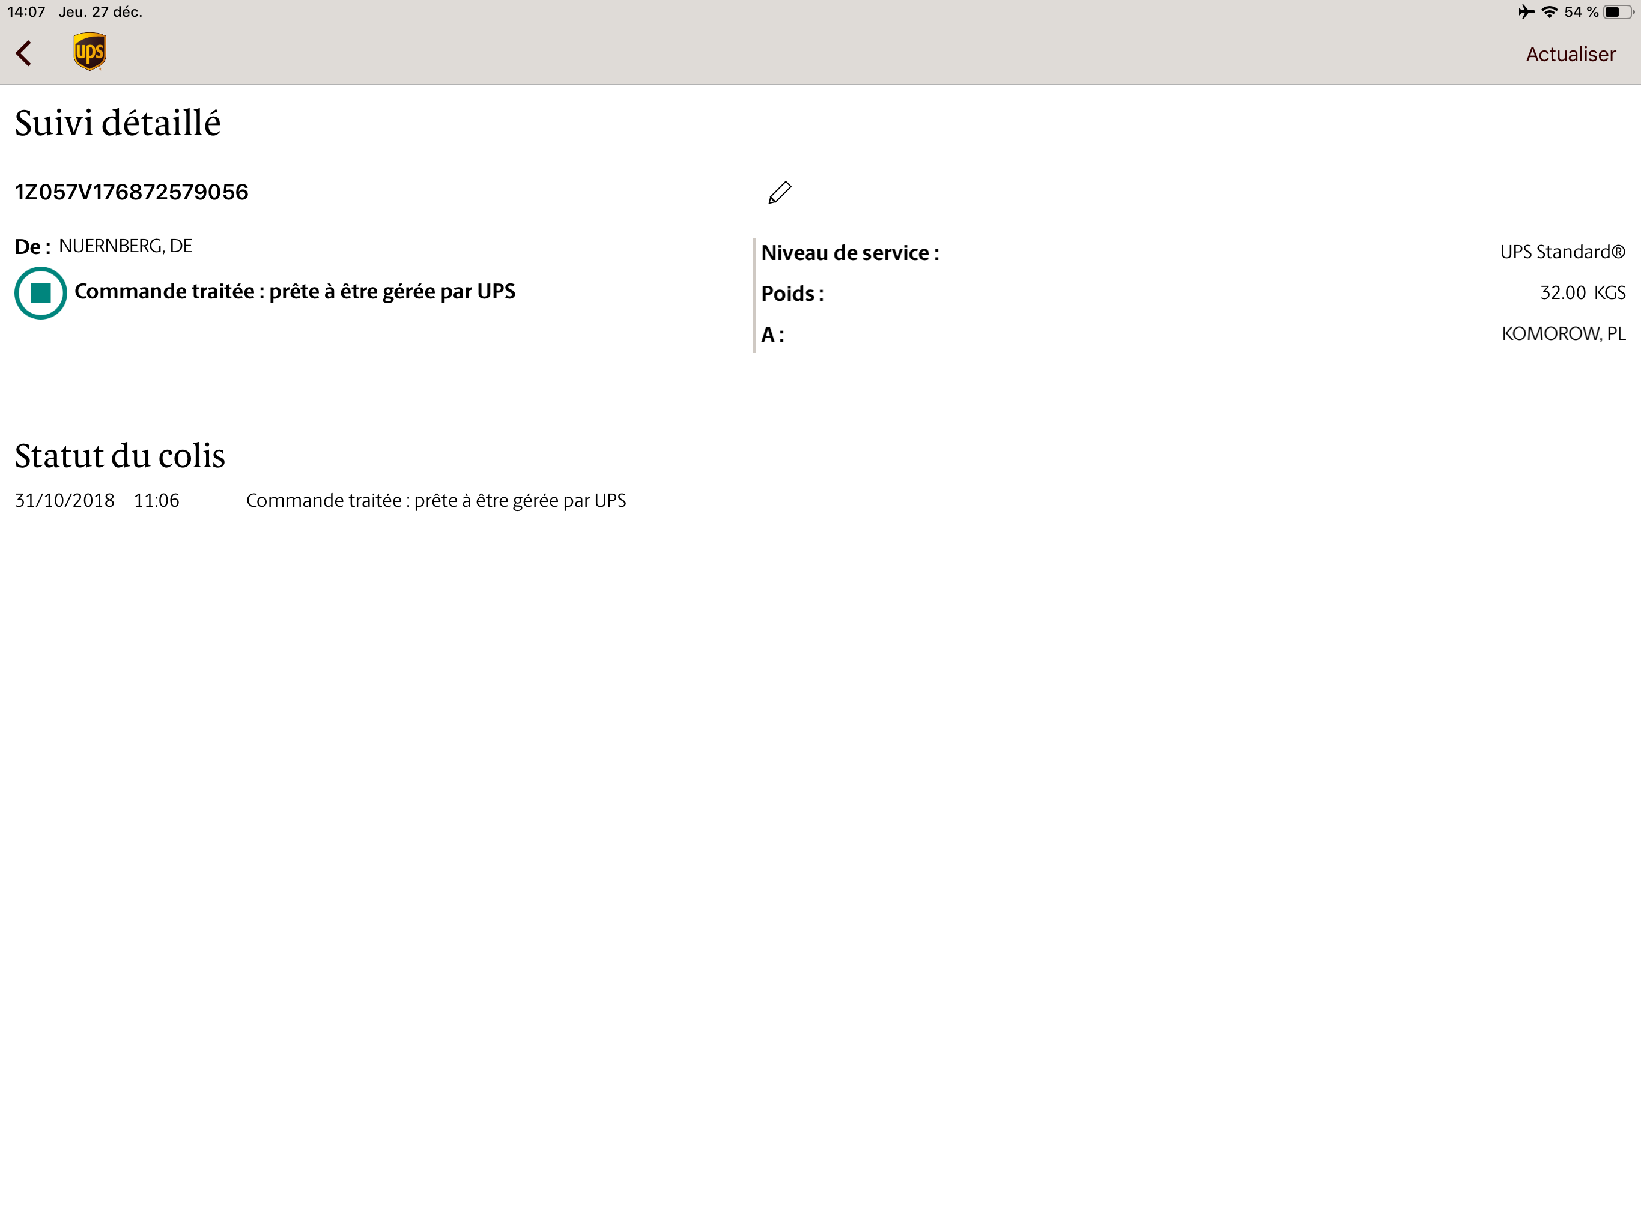The width and height of the screenshot is (1641, 1230).
Task: Tap the Niveau de service label
Action: (850, 253)
